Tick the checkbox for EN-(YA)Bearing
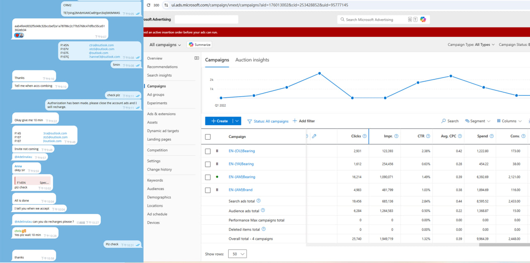The width and height of the screenshot is (530, 263). (x=208, y=164)
